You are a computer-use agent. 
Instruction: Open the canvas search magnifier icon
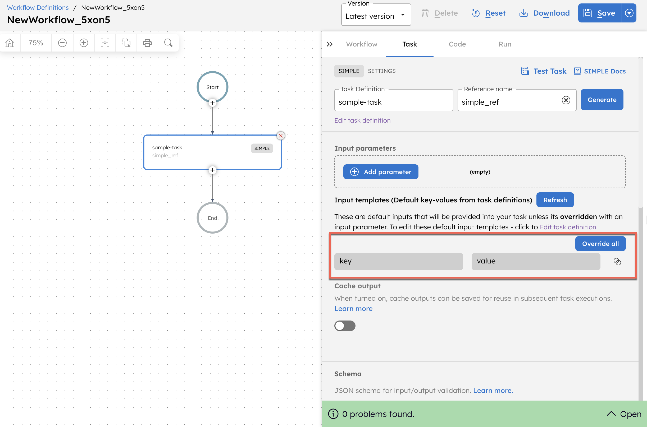click(168, 43)
